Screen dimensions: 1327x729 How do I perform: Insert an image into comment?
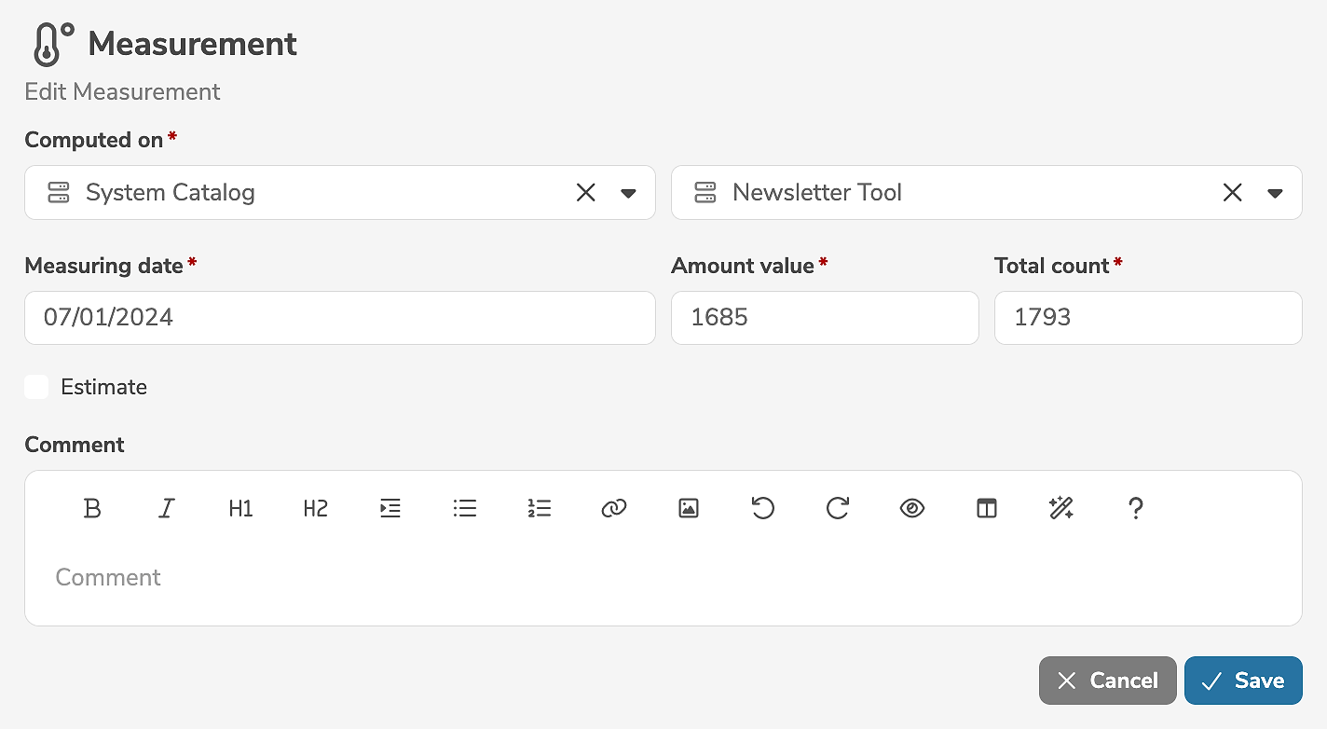click(x=688, y=508)
